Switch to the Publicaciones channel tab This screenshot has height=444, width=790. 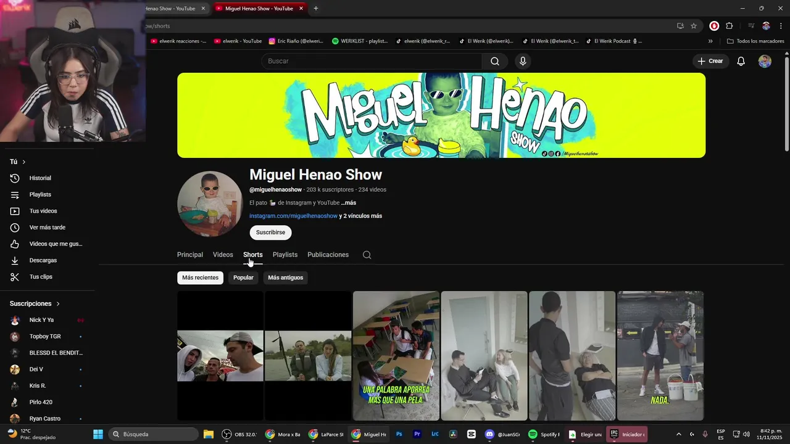tap(328, 255)
